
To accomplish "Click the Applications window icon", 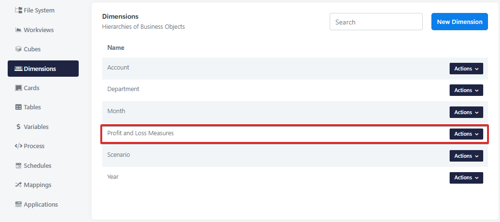I will (19, 205).
